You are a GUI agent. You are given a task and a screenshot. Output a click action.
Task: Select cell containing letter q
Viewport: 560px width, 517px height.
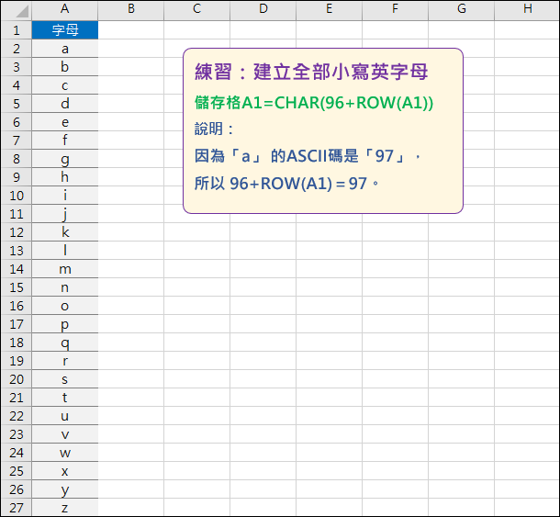(64, 343)
